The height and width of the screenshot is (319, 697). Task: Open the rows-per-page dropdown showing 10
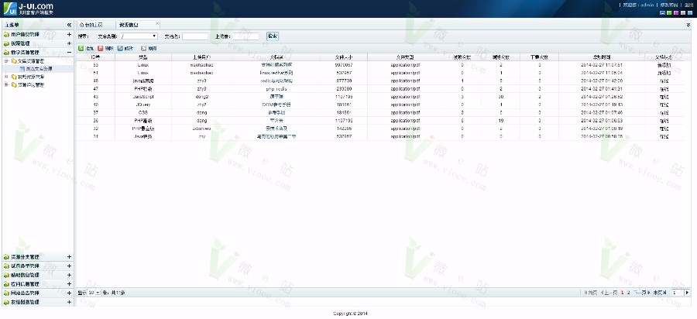click(94, 293)
